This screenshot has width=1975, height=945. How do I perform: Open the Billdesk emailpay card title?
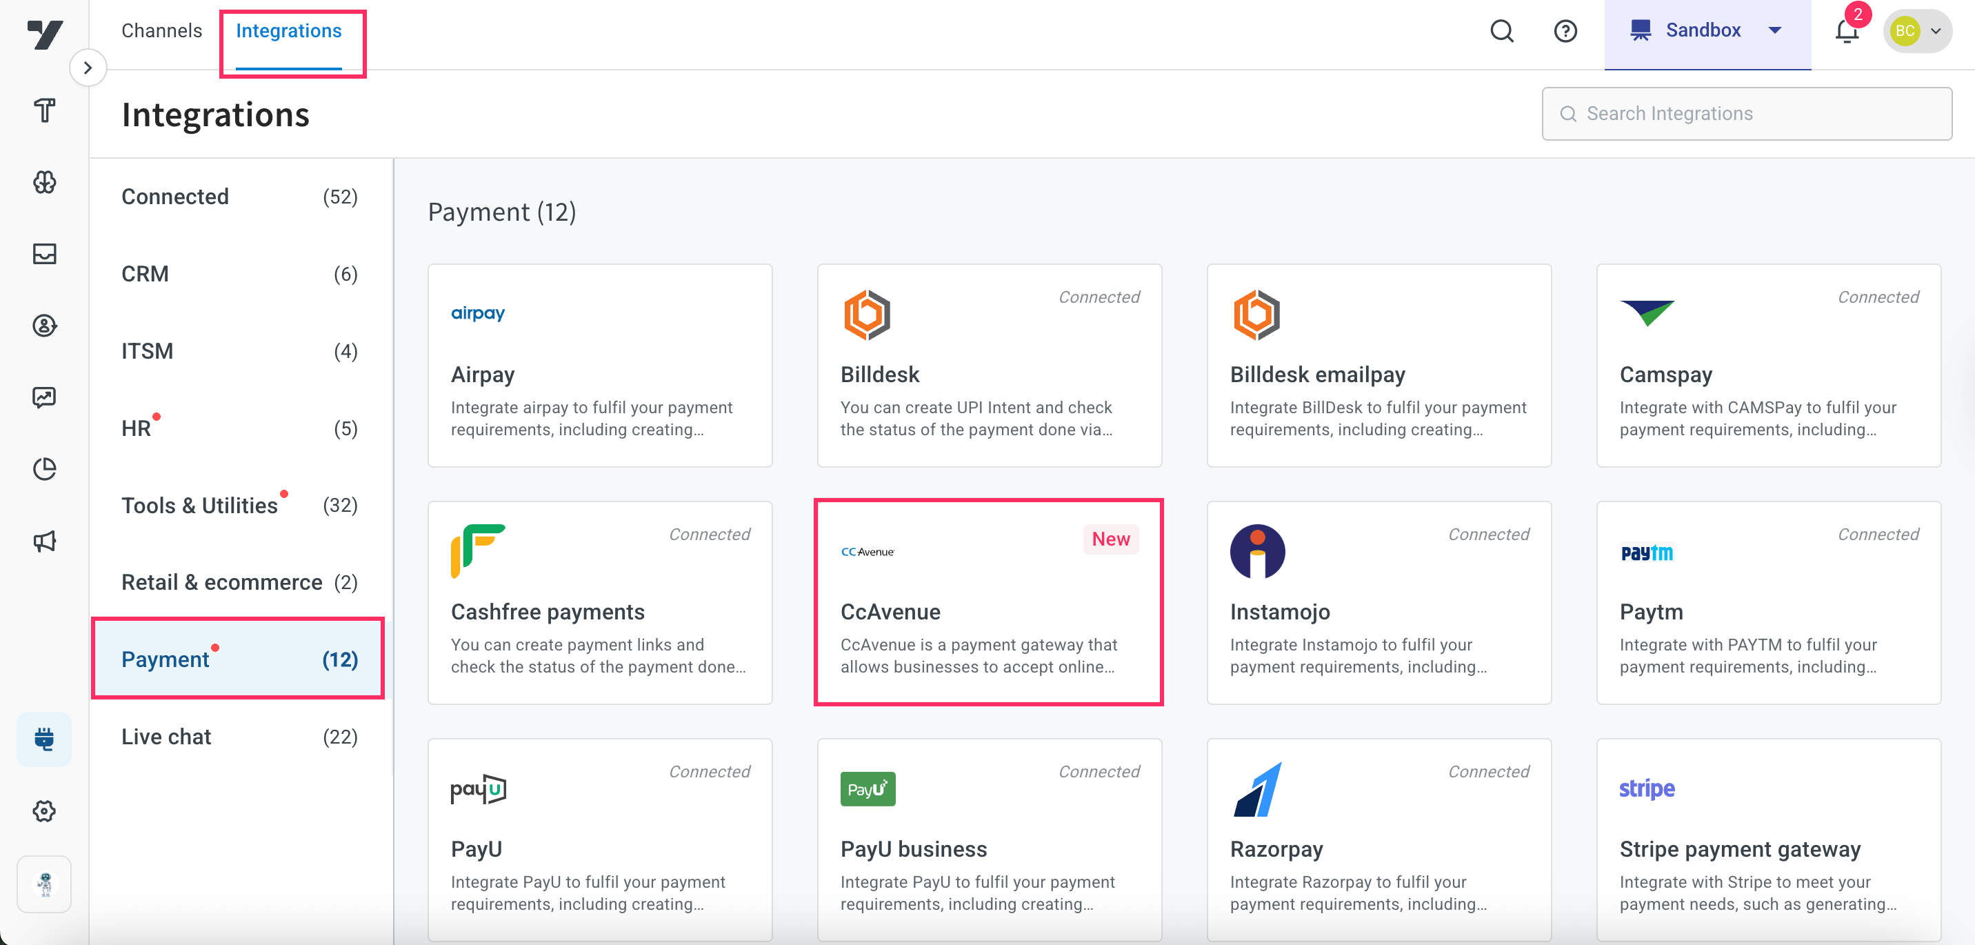(x=1317, y=375)
